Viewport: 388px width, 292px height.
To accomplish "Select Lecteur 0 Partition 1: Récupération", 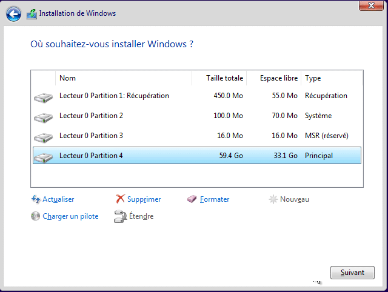I will [114, 96].
